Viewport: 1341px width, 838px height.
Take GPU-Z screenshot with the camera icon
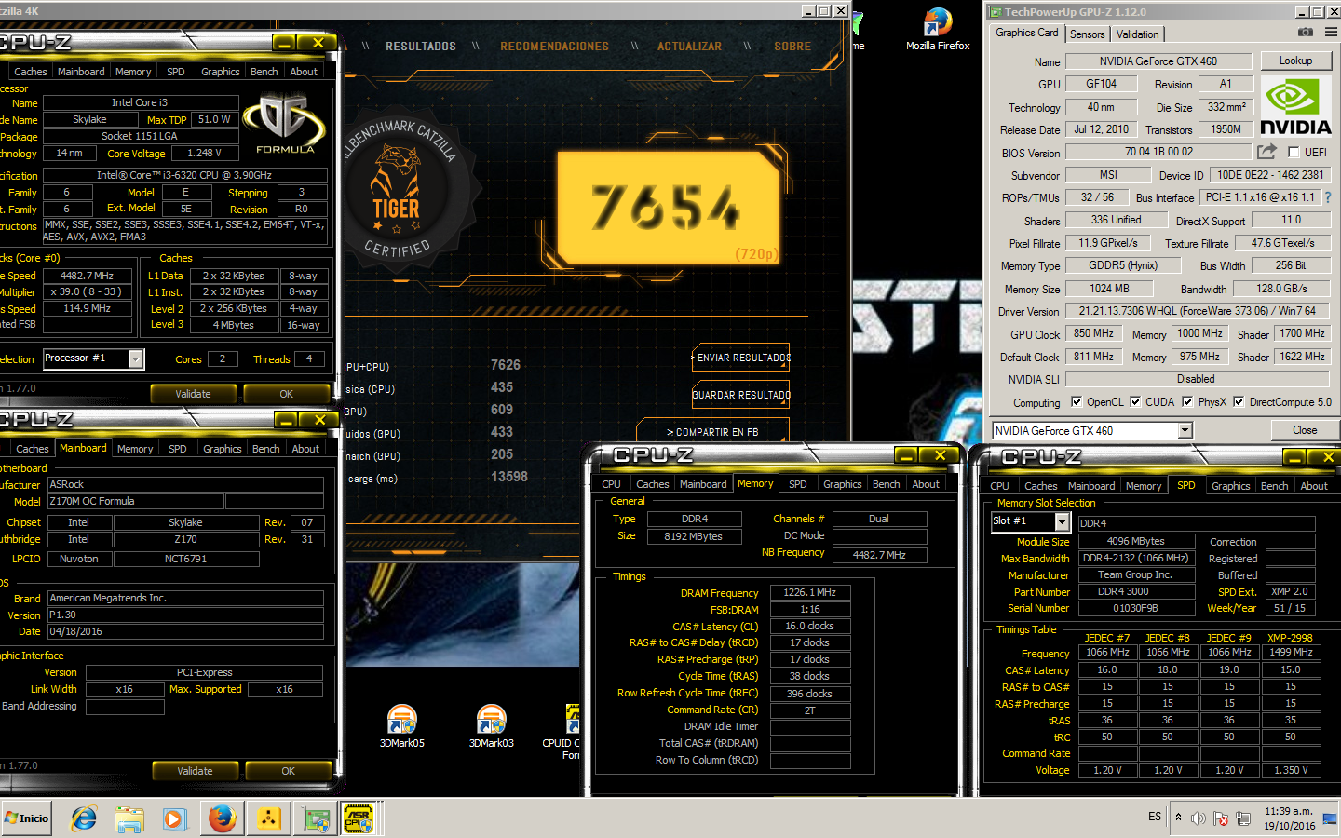[x=1306, y=33]
